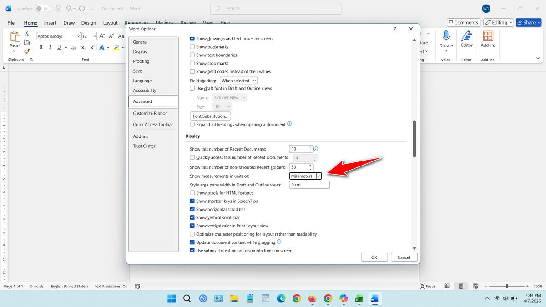Image resolution: width=546 pixels, height=307 pixels.
Task: Click the Dictate microphone icon
Action: point(446,36)
